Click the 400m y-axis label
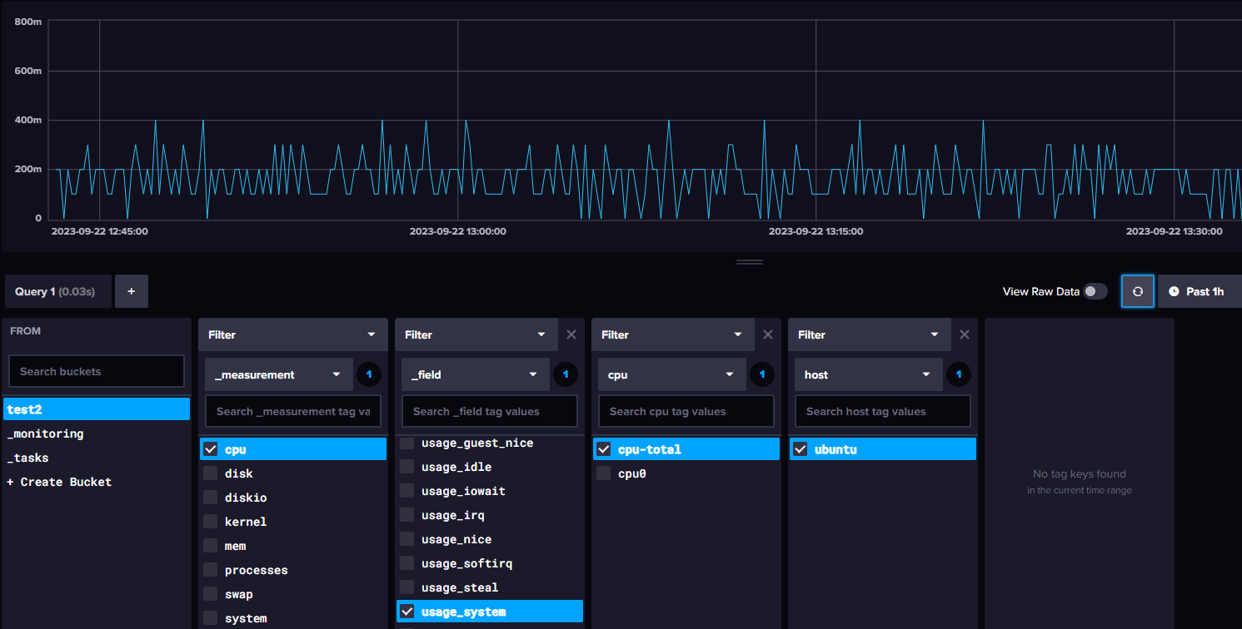1242x629 pixels. tap(28, 120)
